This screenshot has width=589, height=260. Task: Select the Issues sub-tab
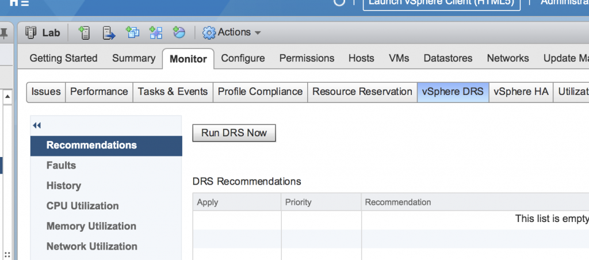tap(46, 92)
